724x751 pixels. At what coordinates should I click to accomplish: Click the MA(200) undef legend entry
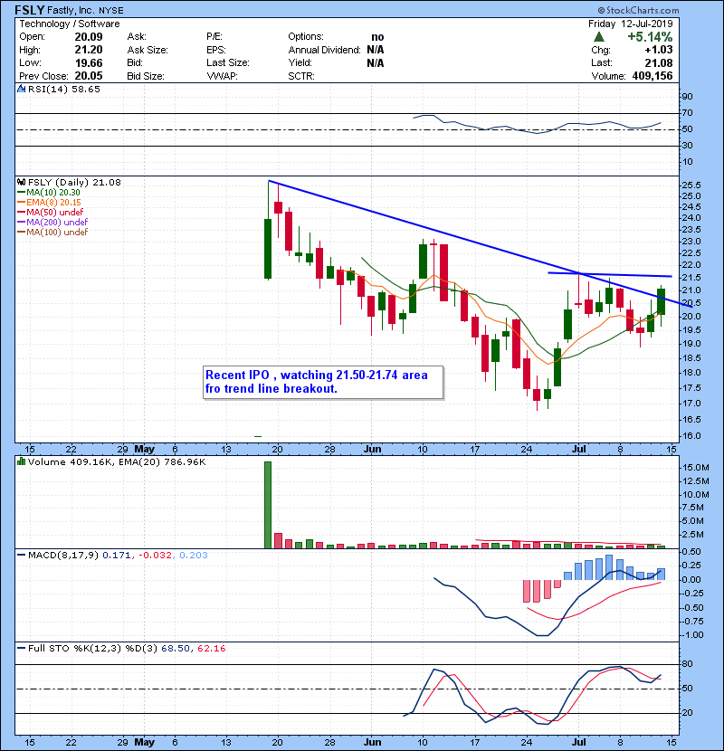click(x=52, y=223)
